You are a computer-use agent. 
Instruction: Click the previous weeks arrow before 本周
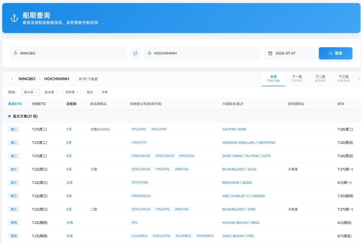click(x=258, y=79)
